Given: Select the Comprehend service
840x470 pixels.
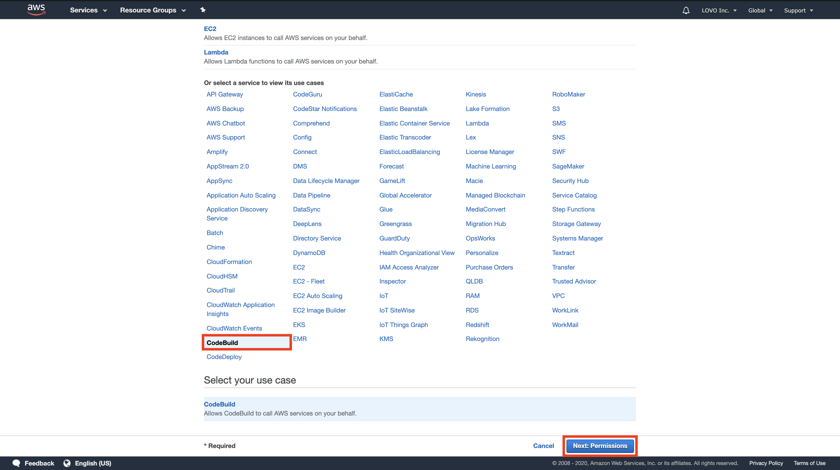Looking at the screenshot, I should click(x=311, y=123).
